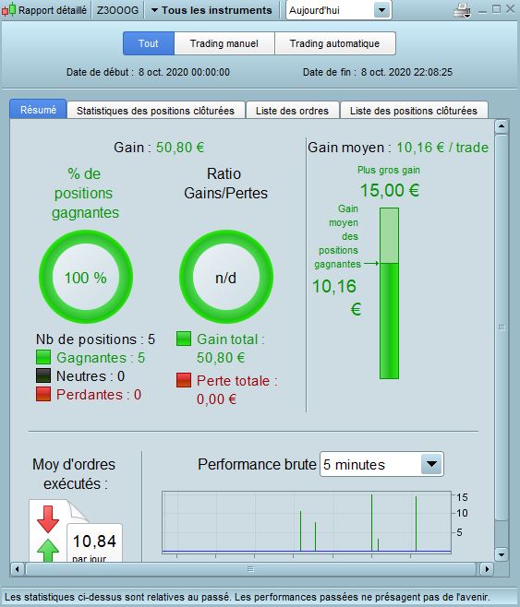
Task: Click the Performance brute chart
Action: [307, 522]
